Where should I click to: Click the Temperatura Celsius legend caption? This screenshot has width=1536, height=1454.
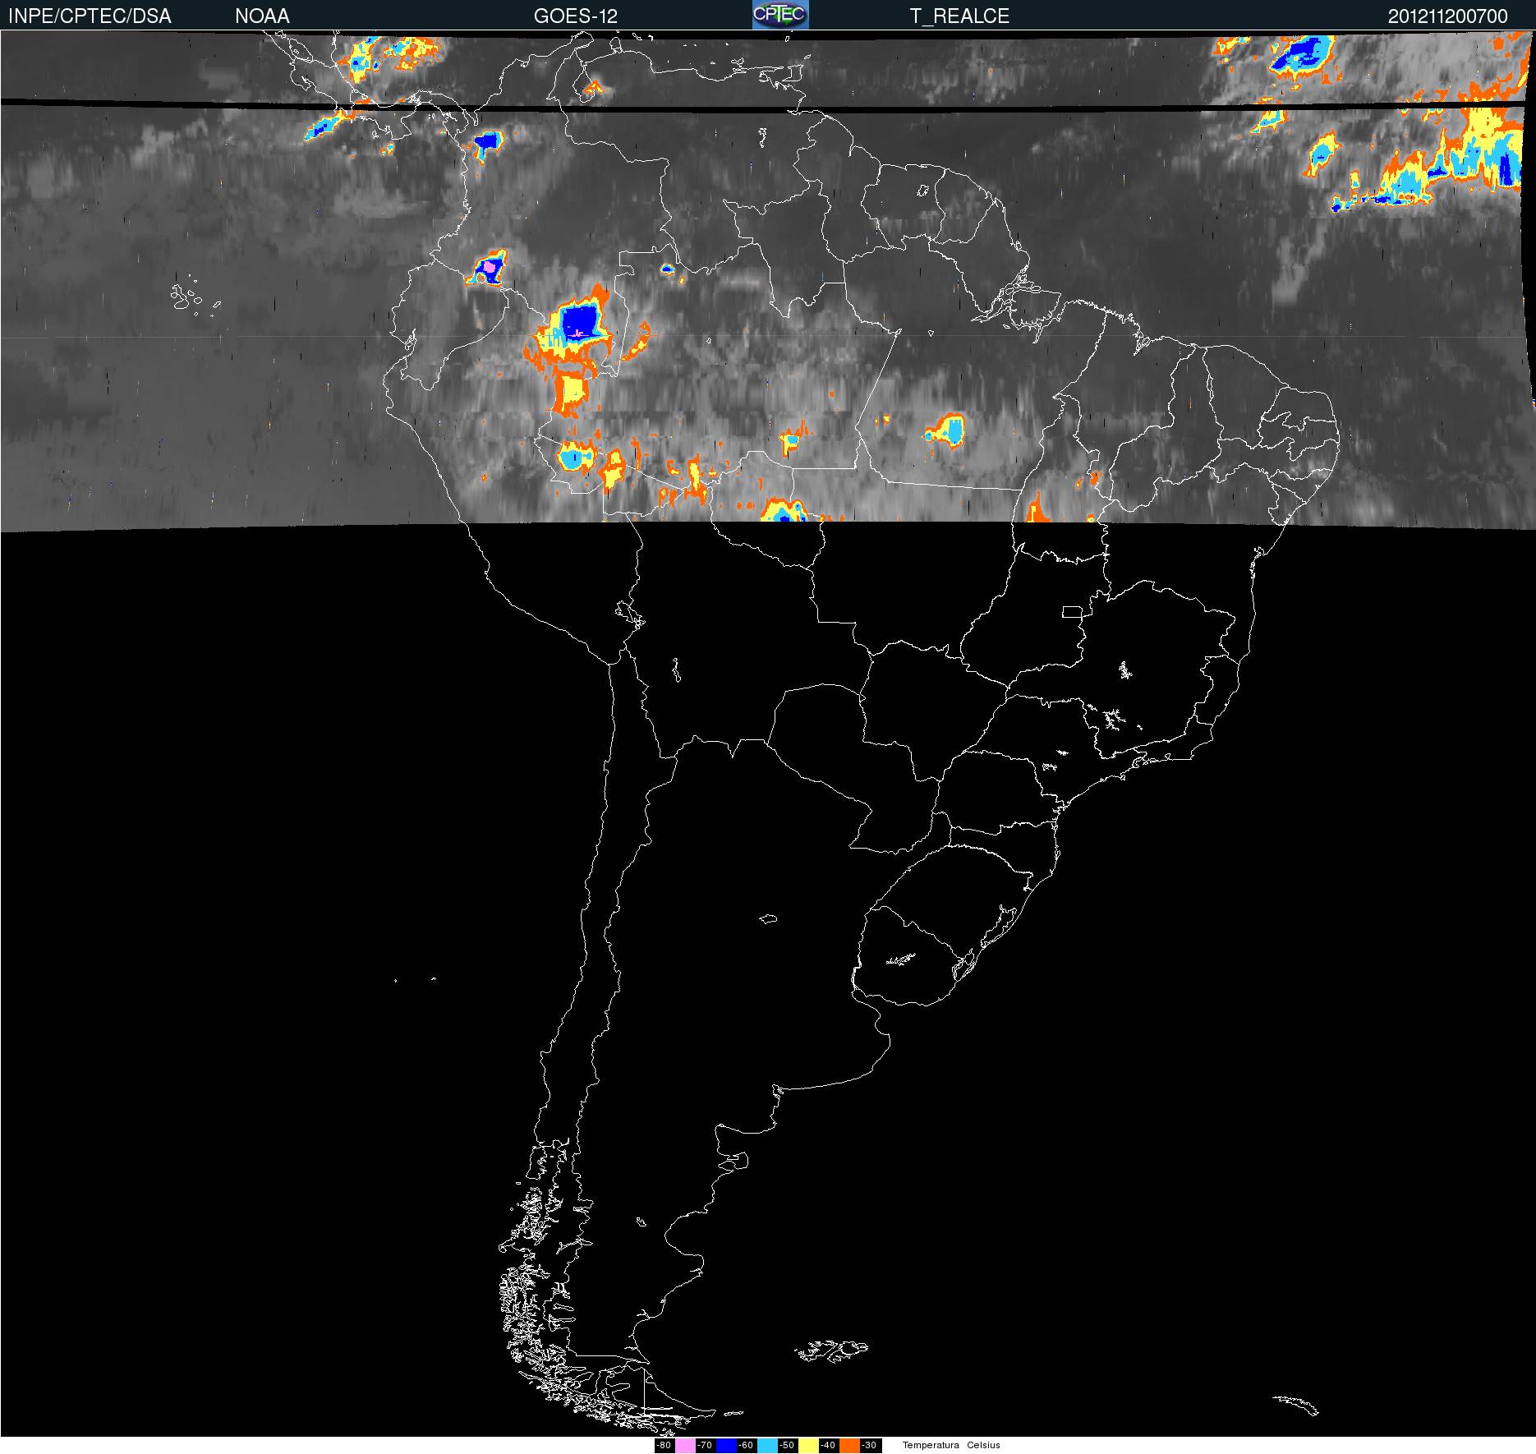point(951,1445)
